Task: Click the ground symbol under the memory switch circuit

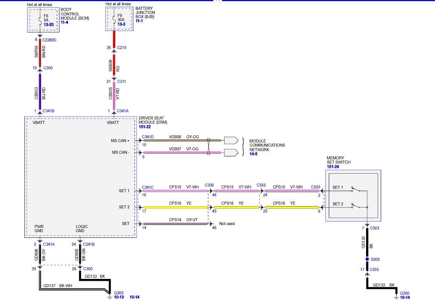Action: click(x=396, y=297)
